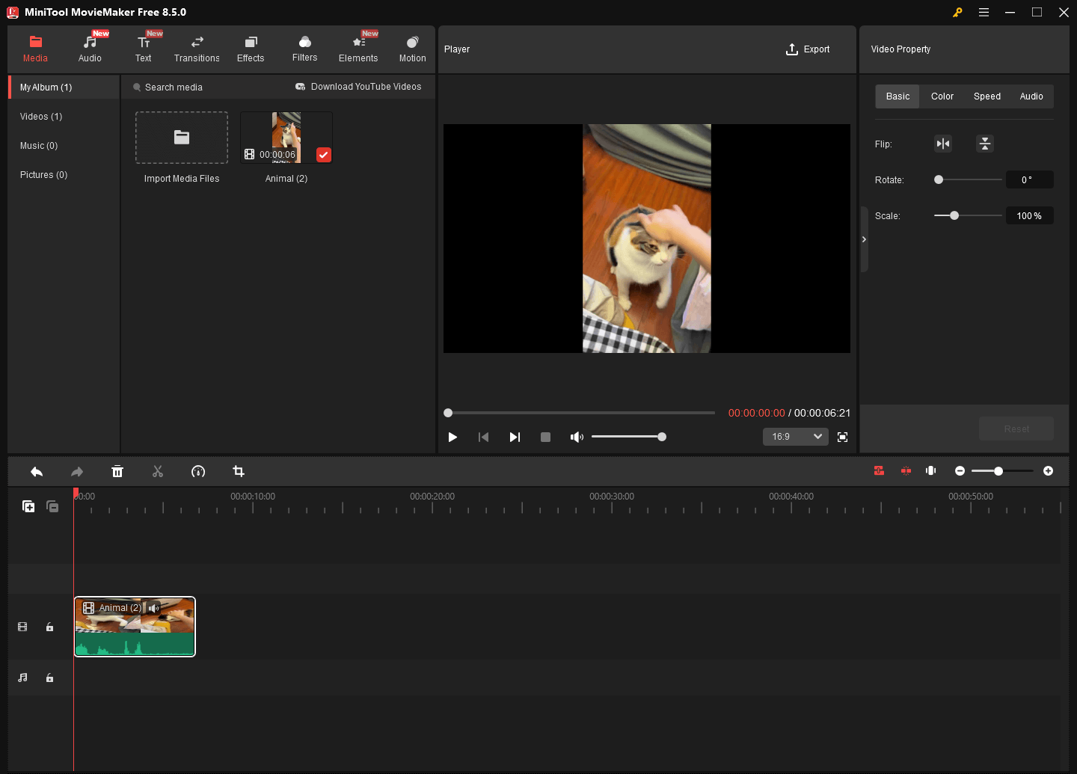
Task: Flip the video horizontally
Action: coord(943,144)
